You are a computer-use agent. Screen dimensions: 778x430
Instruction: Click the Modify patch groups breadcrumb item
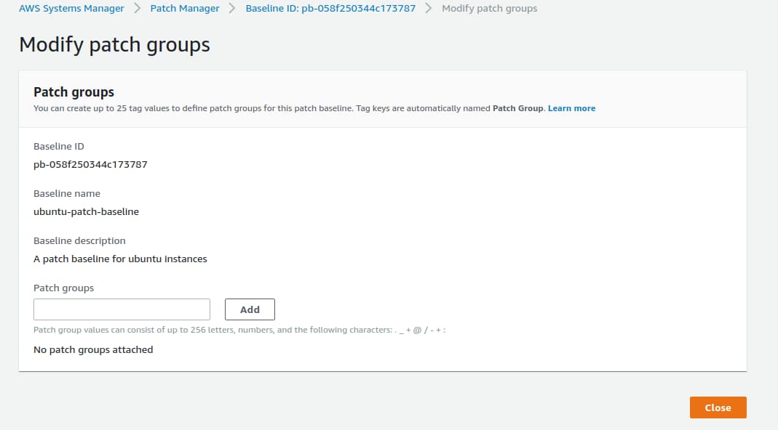489,9
